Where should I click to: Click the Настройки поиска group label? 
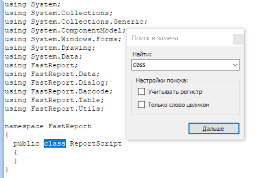tap(162, 80)
